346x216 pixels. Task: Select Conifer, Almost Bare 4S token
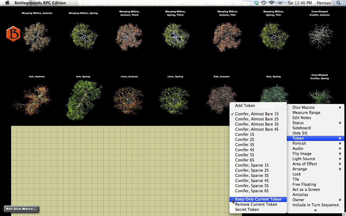coord(258,129)
